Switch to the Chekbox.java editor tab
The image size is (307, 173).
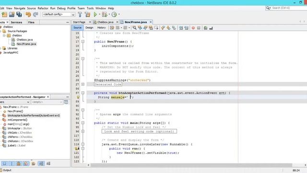pos(105,22)
